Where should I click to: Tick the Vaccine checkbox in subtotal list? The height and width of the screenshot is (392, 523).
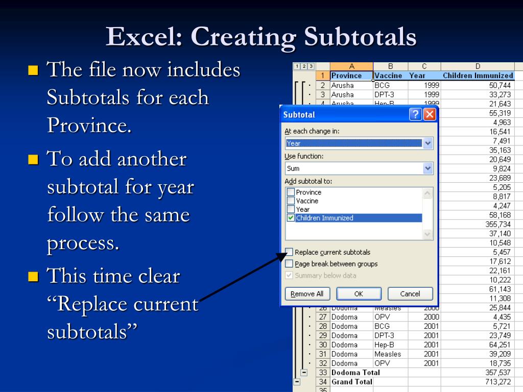pyautogui.click(x=291, y=201)
